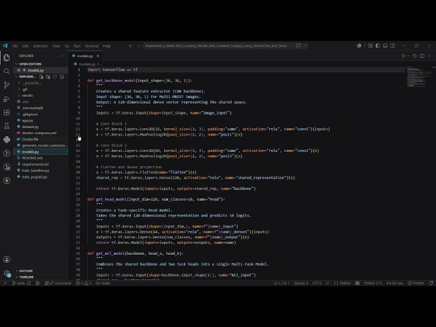Open the Accounts menu icon

coord(7,260)
